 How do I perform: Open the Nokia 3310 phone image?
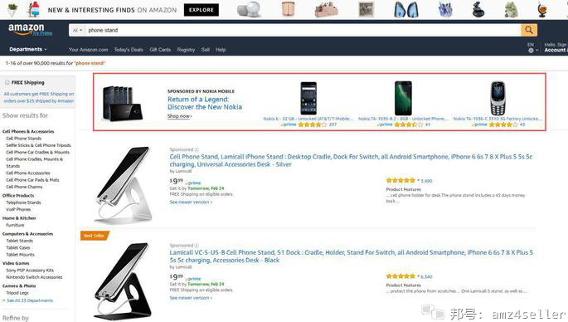[498, 98]
